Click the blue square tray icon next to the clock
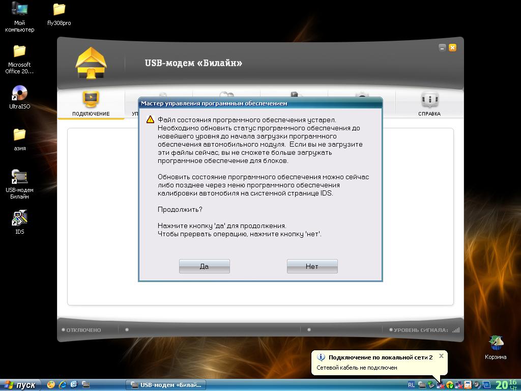This screenshot has height=391, width=521. (x=487, y=385)
